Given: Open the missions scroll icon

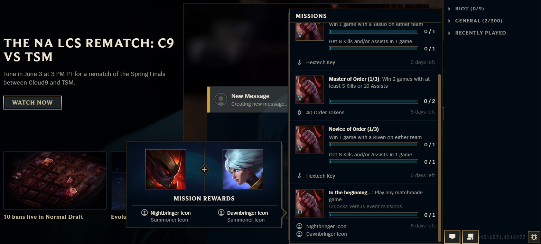Looking at the screenshot, I should click(x=470, y=237).
